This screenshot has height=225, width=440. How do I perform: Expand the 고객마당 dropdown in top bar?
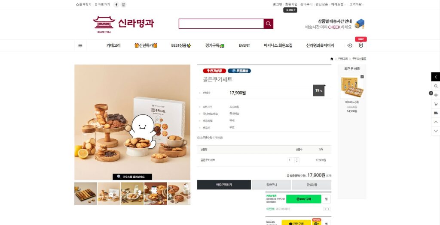356,4
